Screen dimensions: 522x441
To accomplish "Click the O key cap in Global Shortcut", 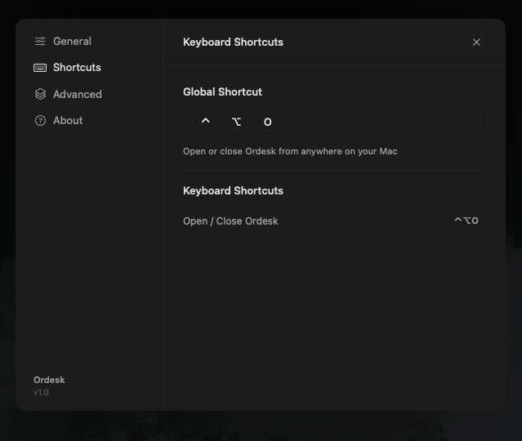I will 268,122.
